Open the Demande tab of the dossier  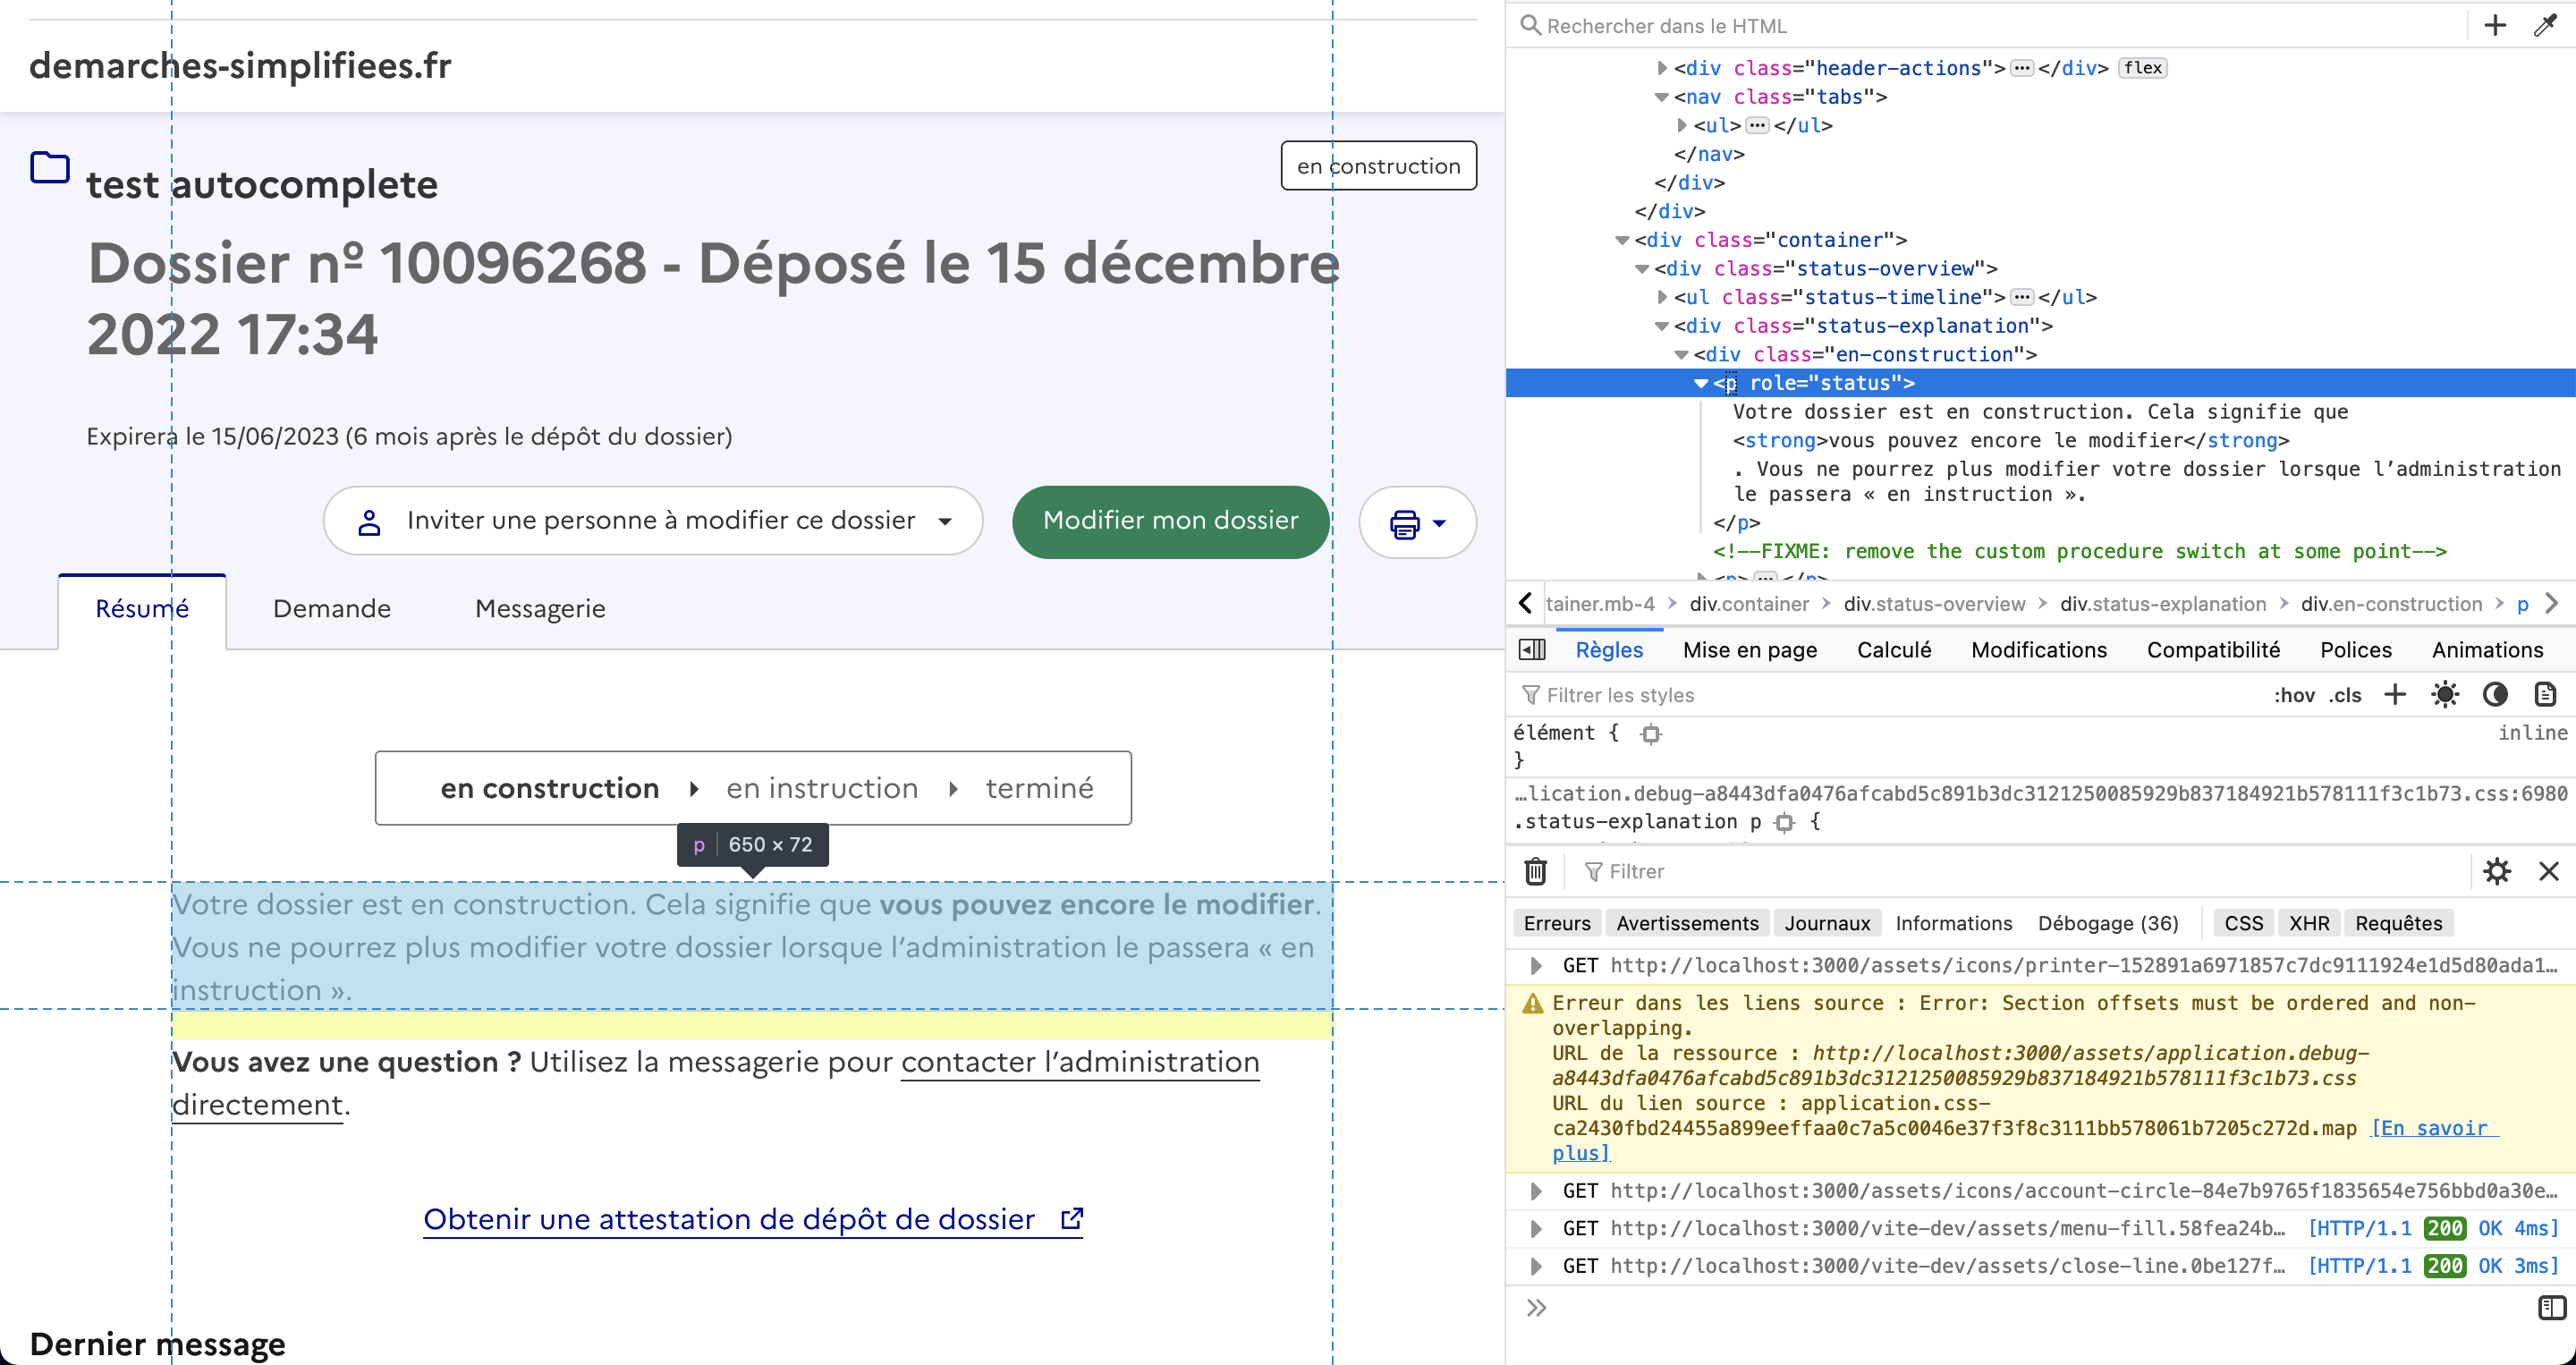tap(332, 608)
